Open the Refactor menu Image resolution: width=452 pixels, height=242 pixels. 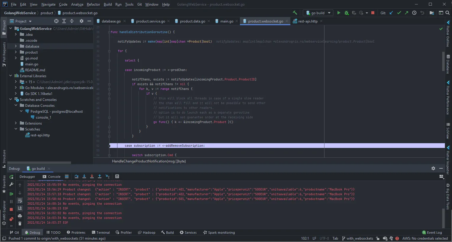[x=93, y=4]
